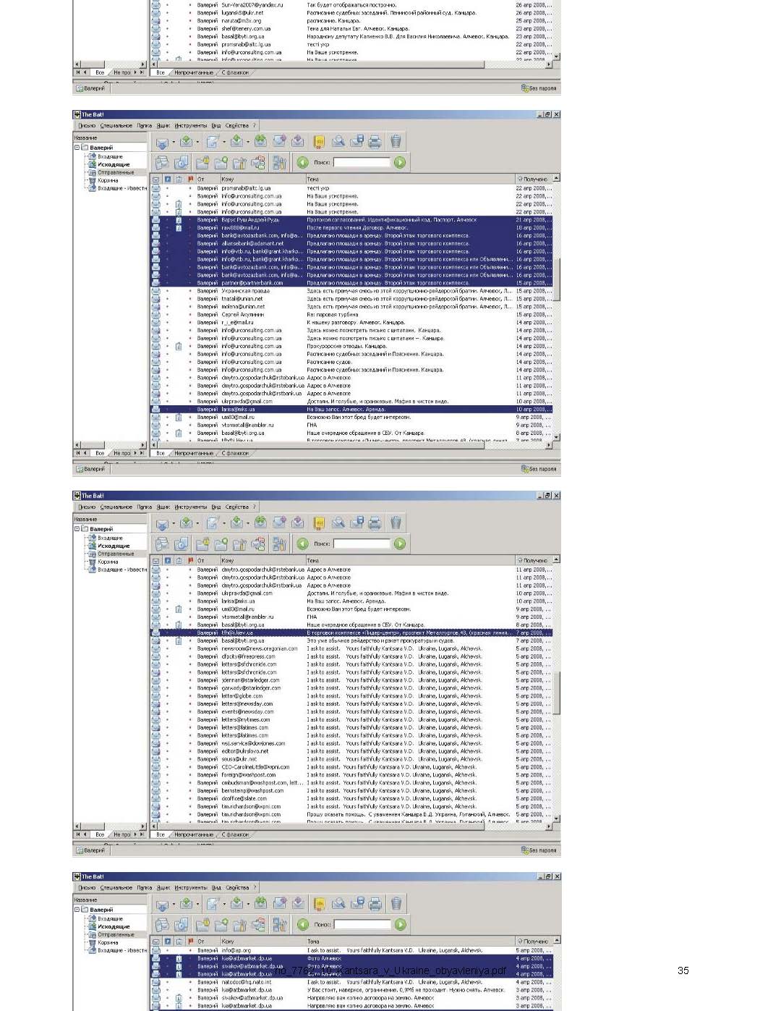
Task: Select the 'Украинская правда' message row
Action: (x=351, y=291)
